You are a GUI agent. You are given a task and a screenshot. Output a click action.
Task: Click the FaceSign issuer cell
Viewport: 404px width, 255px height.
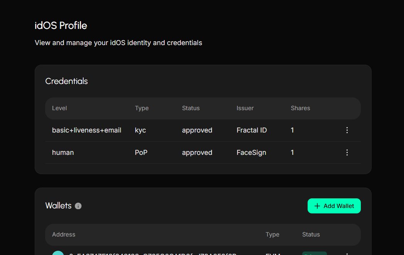(251, 153)
